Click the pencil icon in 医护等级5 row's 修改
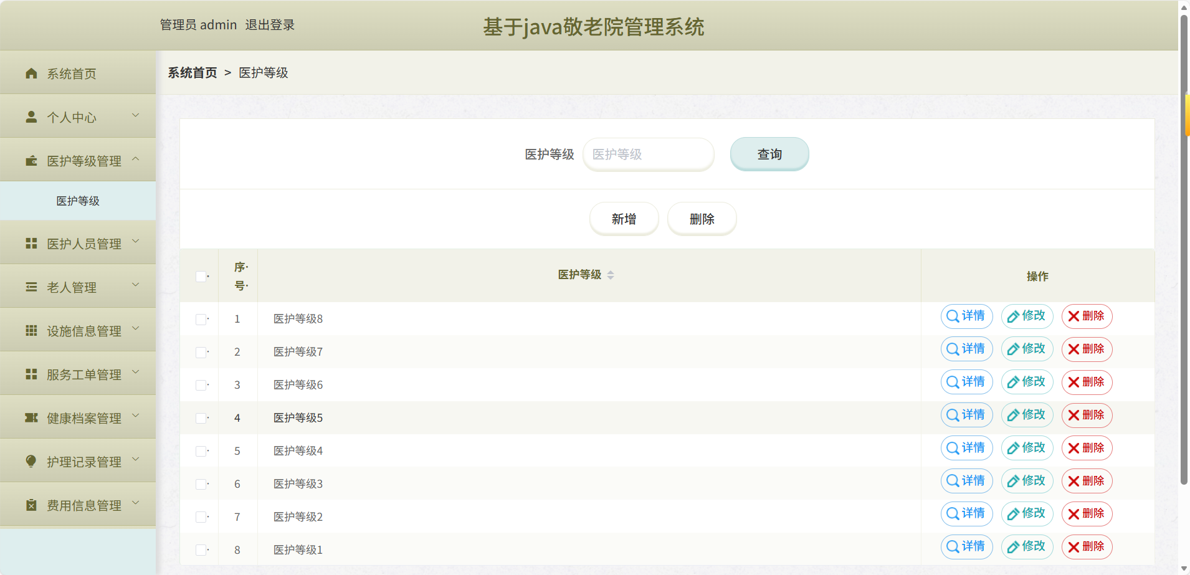 (x=1013, y=416)
